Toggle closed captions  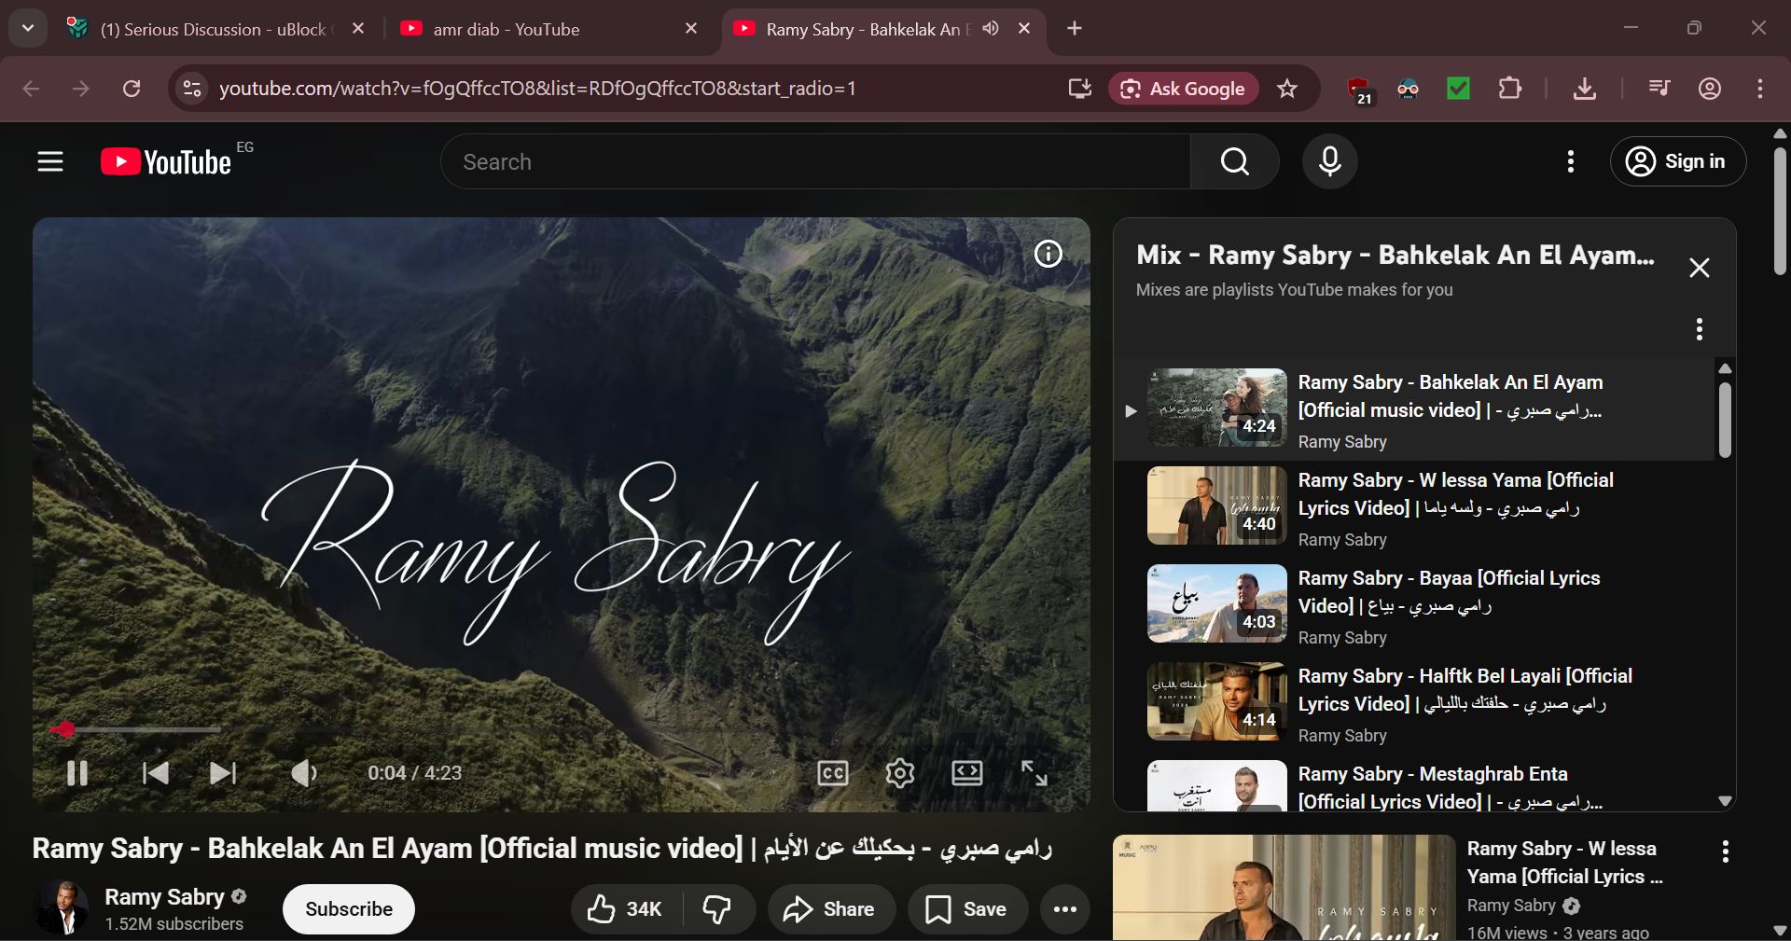click(x=833, y=773)
